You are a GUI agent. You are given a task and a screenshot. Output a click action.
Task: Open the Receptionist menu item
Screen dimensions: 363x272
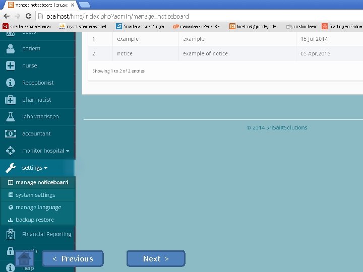[38, 83]
